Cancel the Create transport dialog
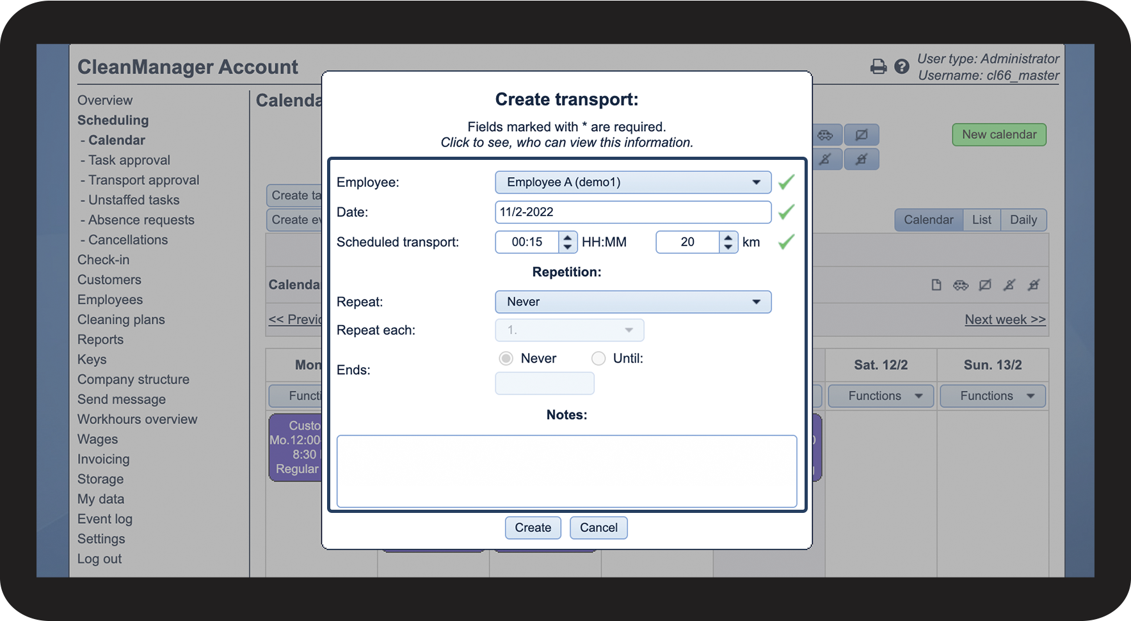 [598, 528]
